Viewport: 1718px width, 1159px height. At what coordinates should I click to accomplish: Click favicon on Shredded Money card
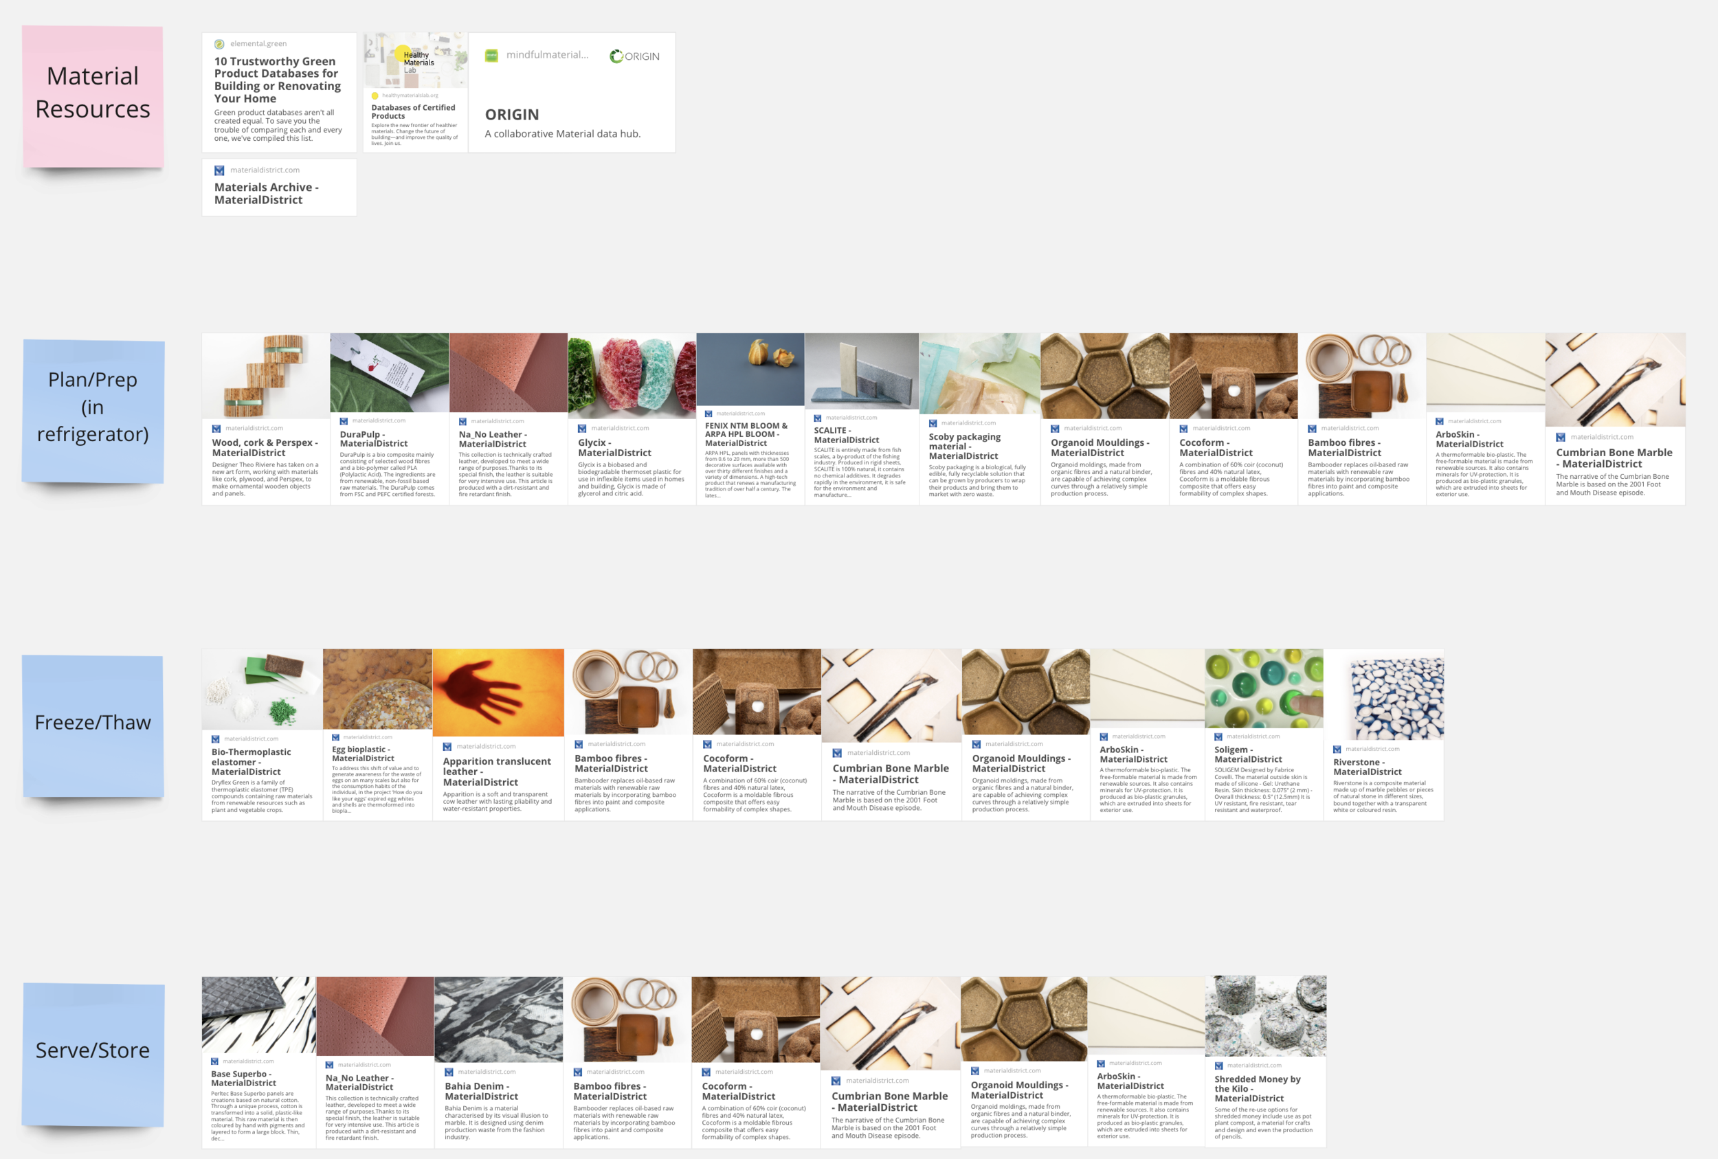click(x=1219, y=1066)
